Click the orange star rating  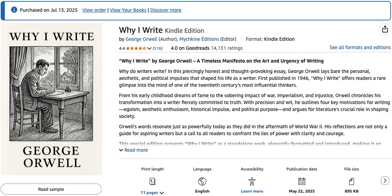pyautogui.click(x=136, y=48)
